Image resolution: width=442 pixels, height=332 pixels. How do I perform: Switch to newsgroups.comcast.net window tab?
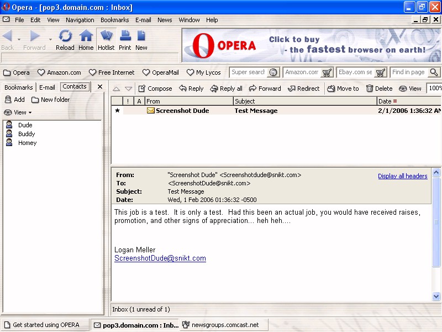[x=224, y=325]
